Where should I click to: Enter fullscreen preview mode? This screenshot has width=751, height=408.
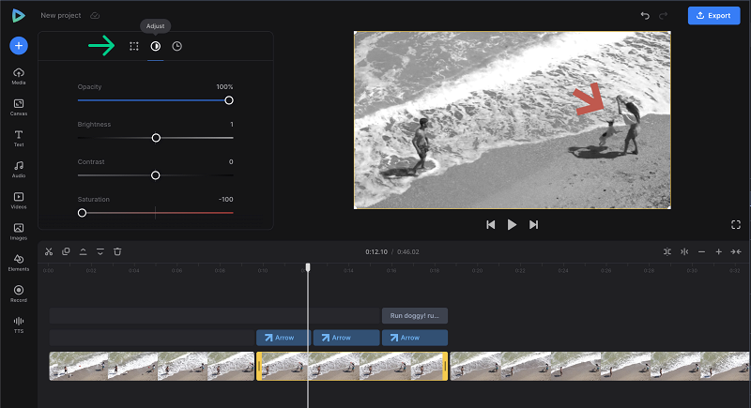pos(736,225)
